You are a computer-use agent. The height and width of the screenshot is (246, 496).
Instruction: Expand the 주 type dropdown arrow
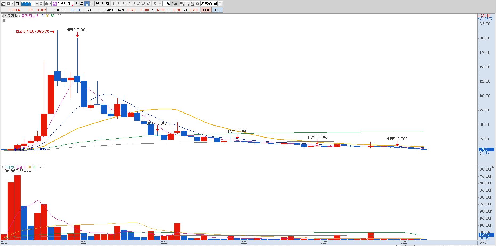coord(13,4)
